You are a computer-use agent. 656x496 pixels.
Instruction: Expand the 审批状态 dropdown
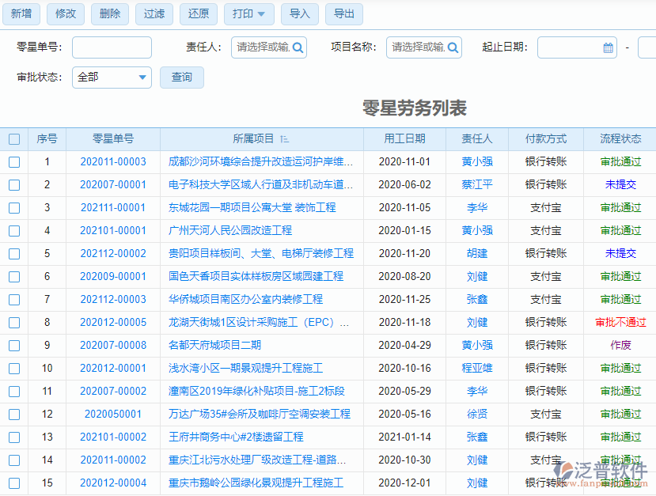pyautogui.click(x=142, y=78)
